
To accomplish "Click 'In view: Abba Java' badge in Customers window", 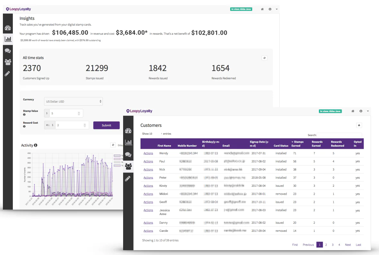I will point(330,111).
